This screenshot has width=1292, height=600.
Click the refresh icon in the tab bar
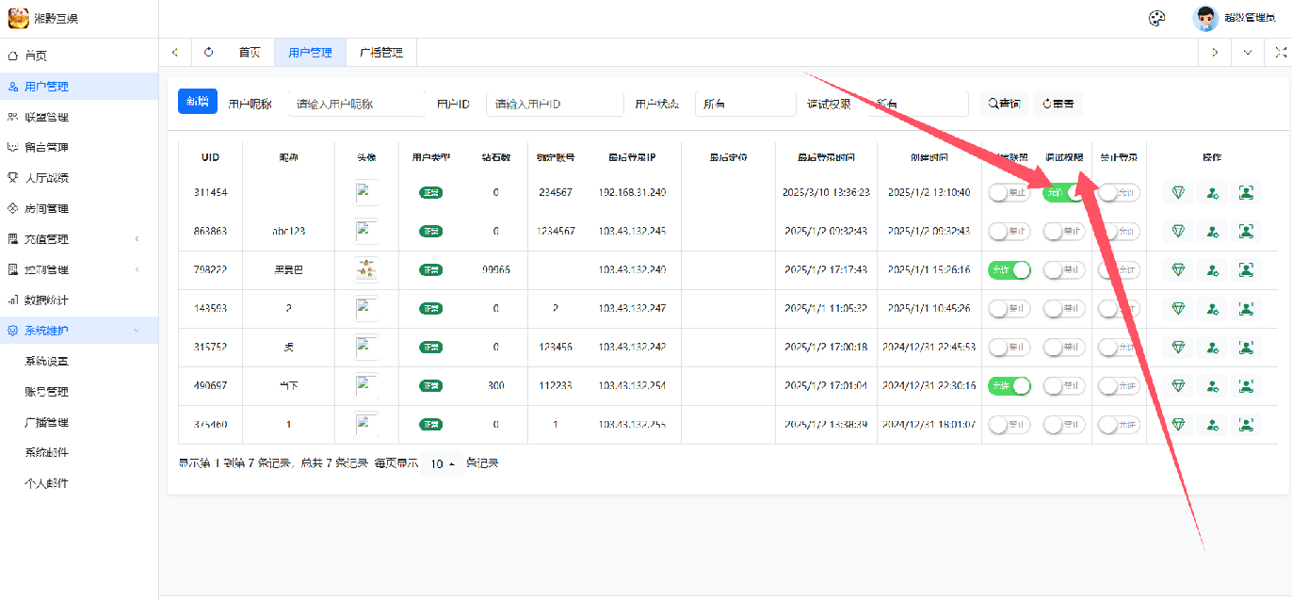coord(208,52)
